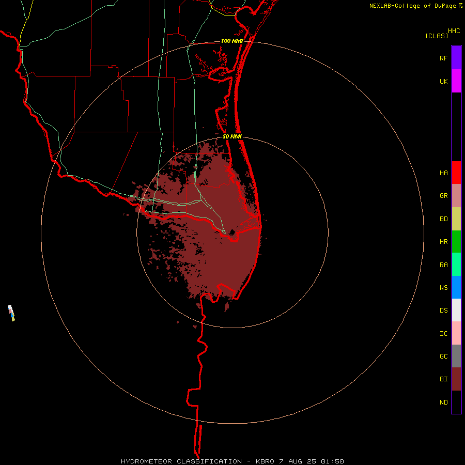465x465 pixels.
Task: Click the ND legend label
Action: [x=443, y=402]
